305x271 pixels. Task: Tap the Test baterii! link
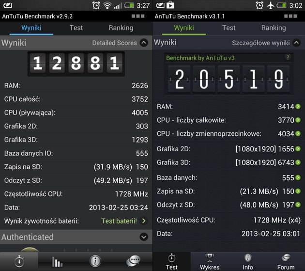[x=119, y=221]
